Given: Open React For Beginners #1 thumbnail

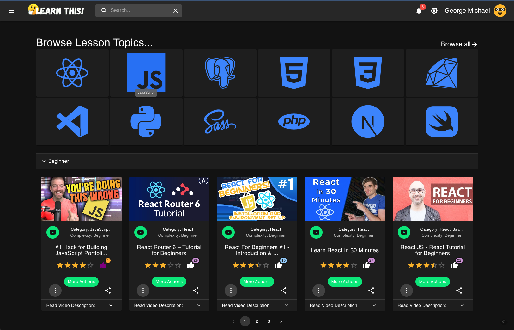Looking at the screenshot, I should click(x=257, y=199).
